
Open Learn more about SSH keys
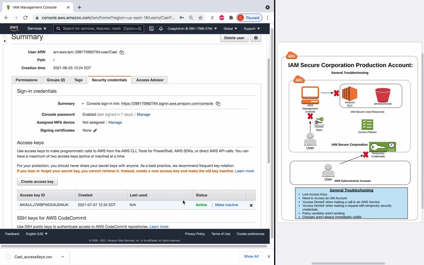(159, 227)
